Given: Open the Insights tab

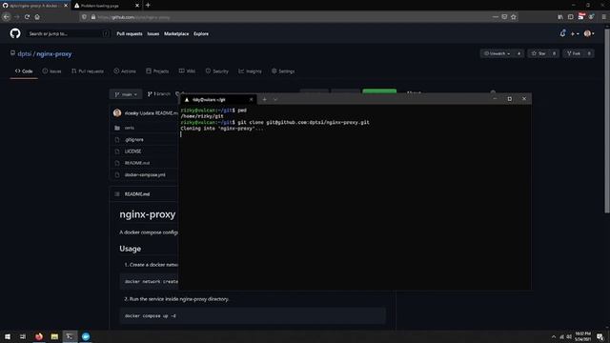Looking at the screenshot, I should (x=250, y=71).
